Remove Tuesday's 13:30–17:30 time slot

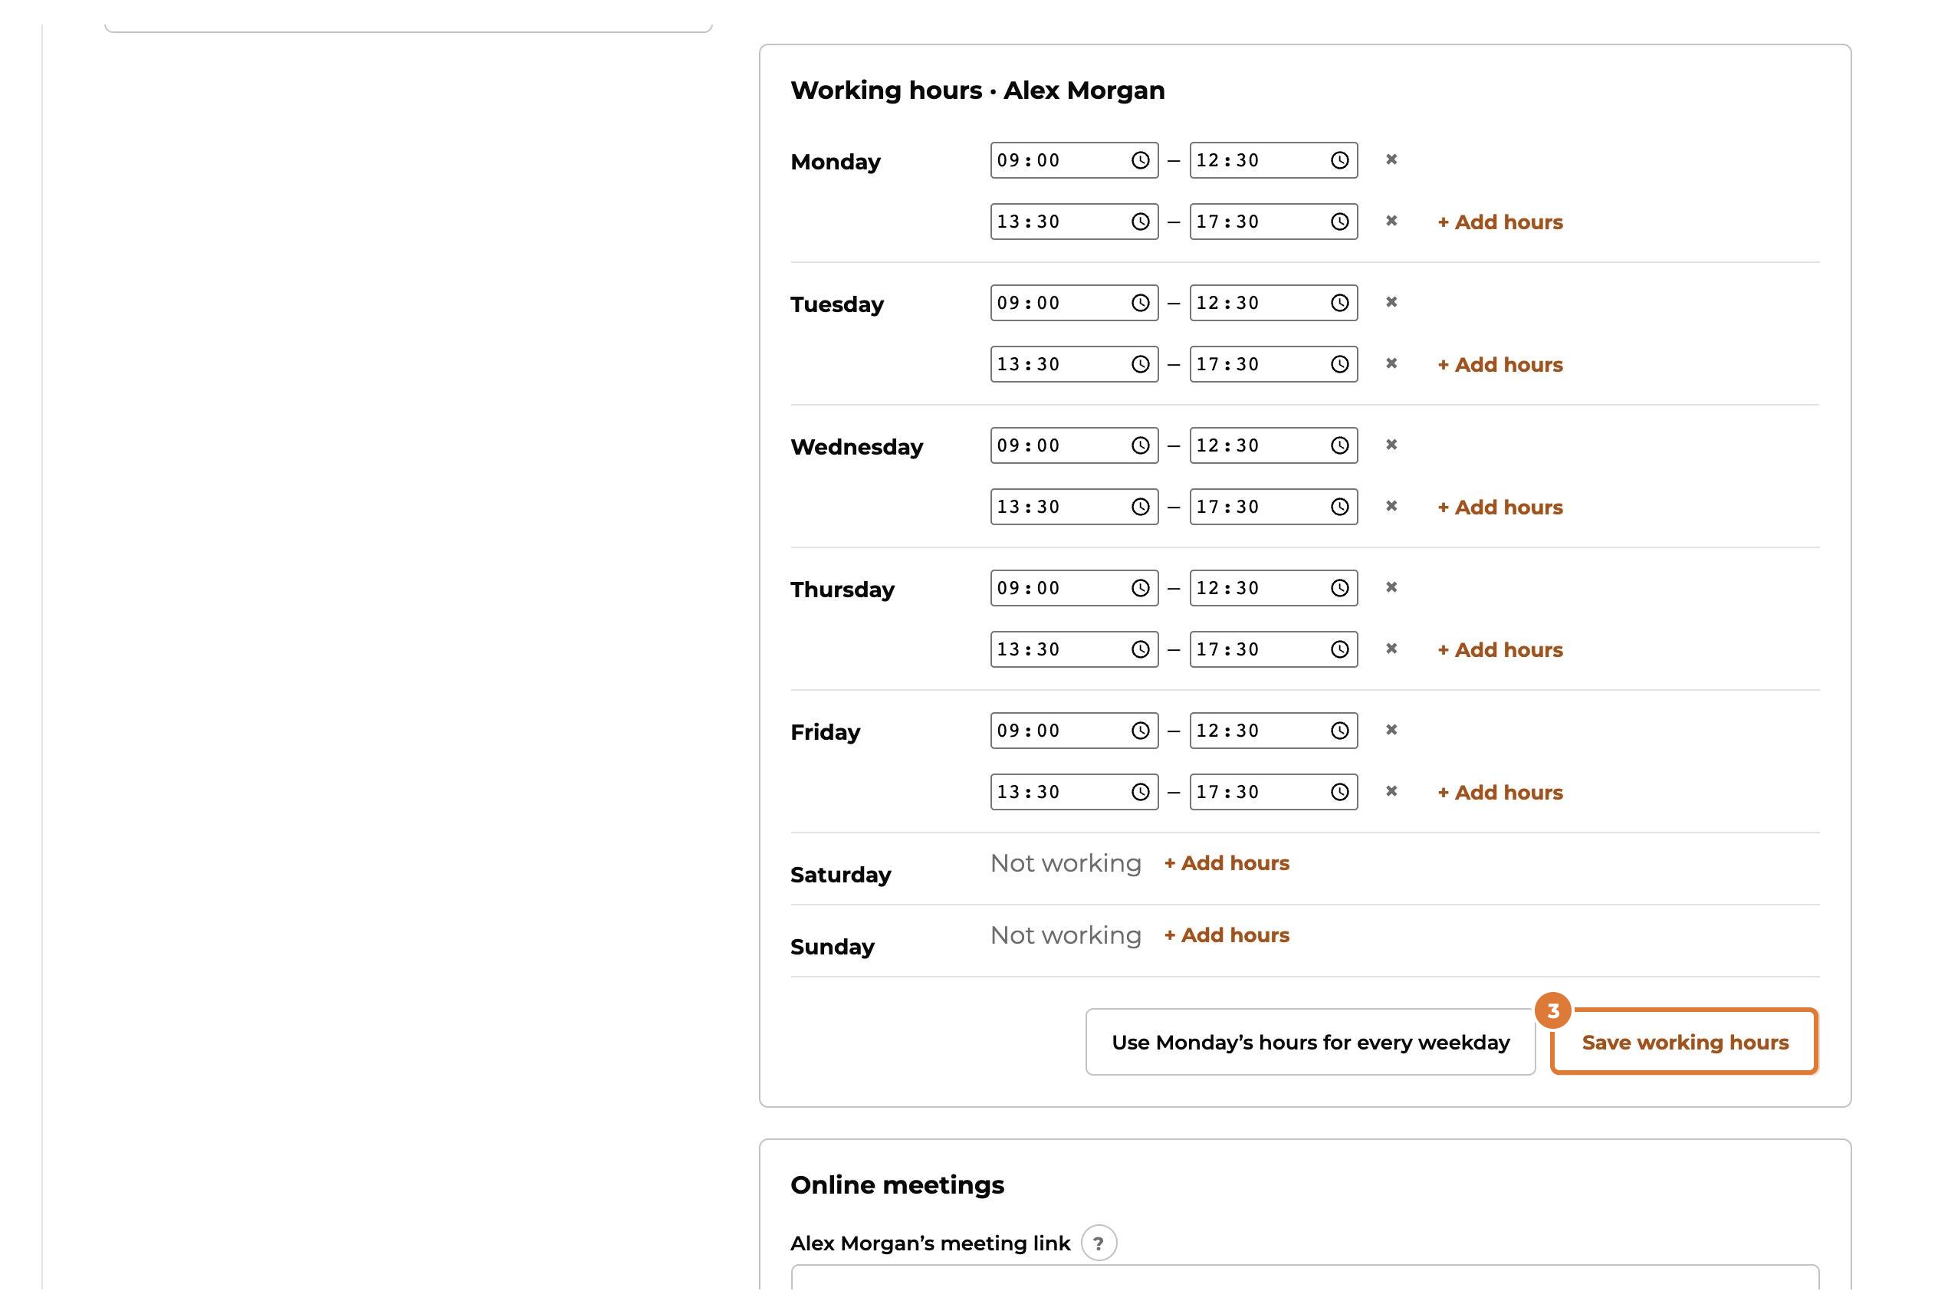[x=1391, y=363]
